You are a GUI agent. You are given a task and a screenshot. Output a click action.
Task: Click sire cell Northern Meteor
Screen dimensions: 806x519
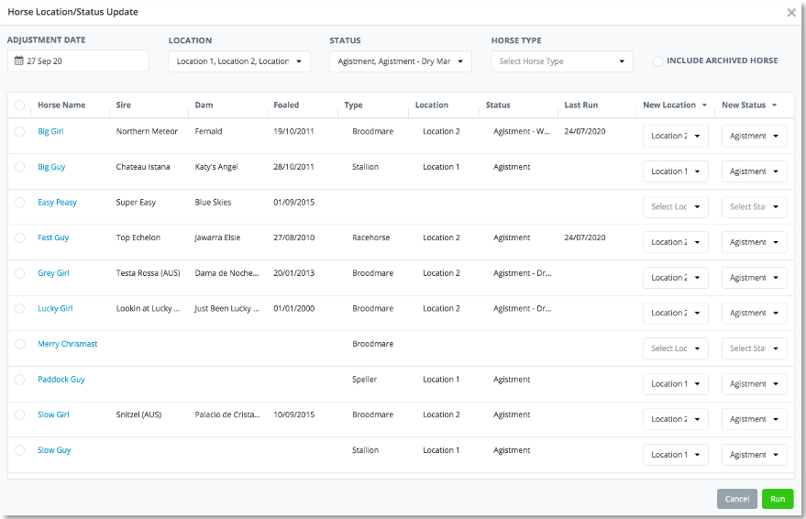point(147,131)
